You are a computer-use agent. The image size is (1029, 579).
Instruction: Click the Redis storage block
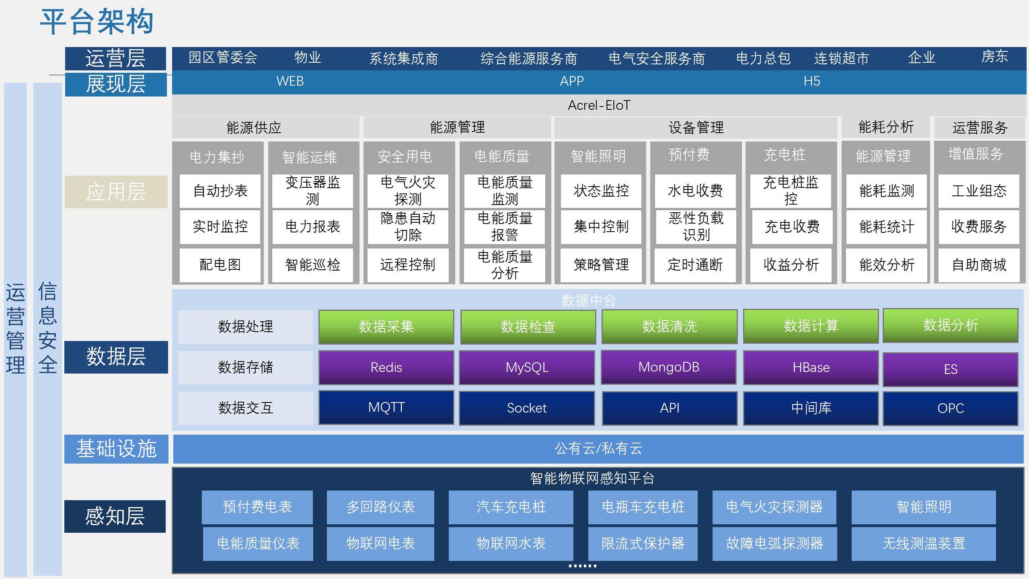tap(386, 368)
